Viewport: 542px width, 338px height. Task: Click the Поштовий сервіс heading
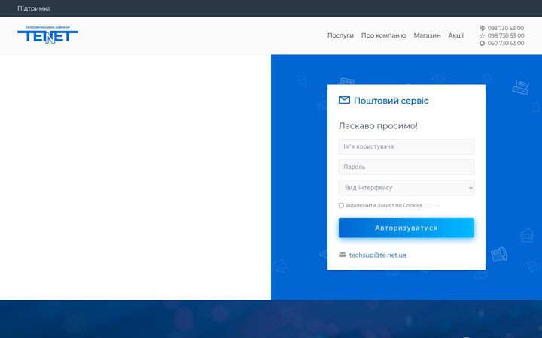(x=391, y=101)
